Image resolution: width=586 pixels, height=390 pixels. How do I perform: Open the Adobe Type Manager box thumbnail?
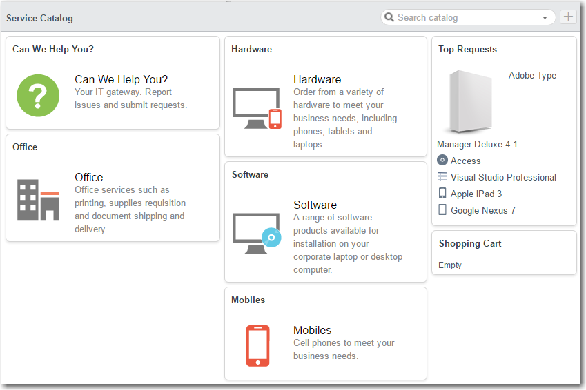471,101
